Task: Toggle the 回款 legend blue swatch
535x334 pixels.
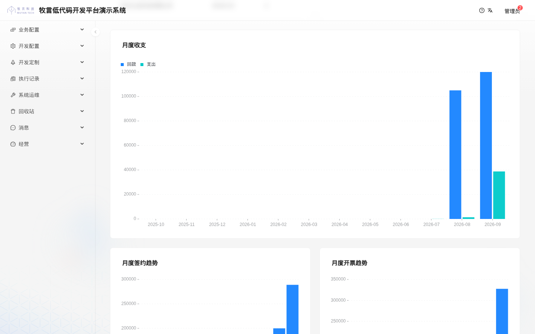Action: pos(122,65)
